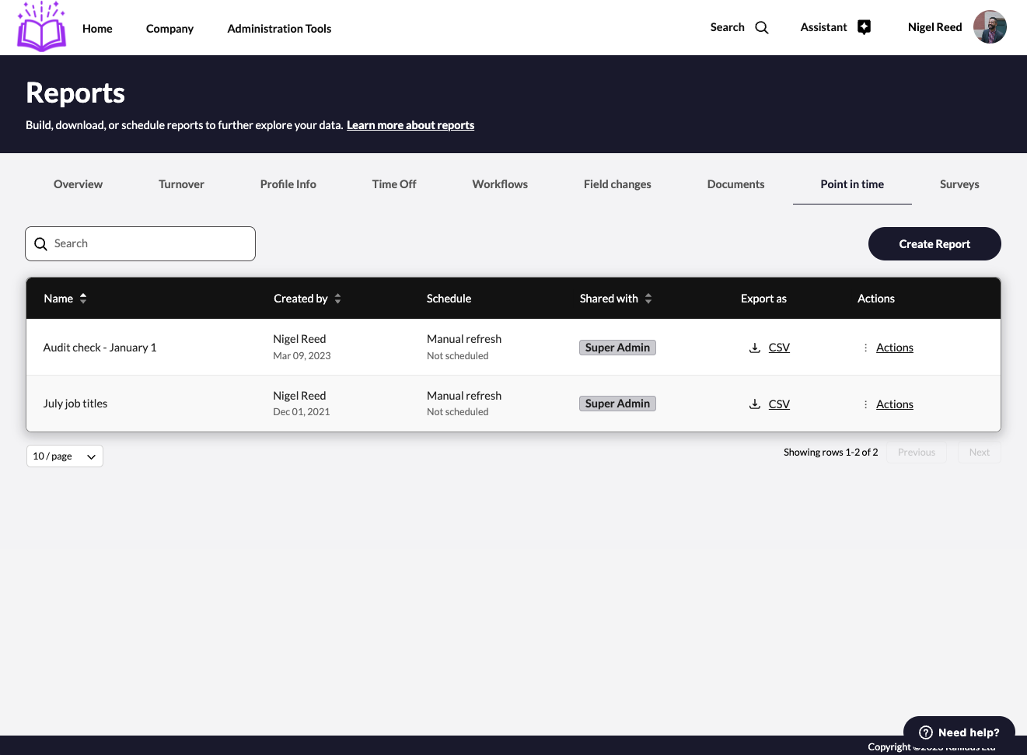Expand the 10 / page dropdown
Screen dimensions: 1027x755
tap(65, 456)
